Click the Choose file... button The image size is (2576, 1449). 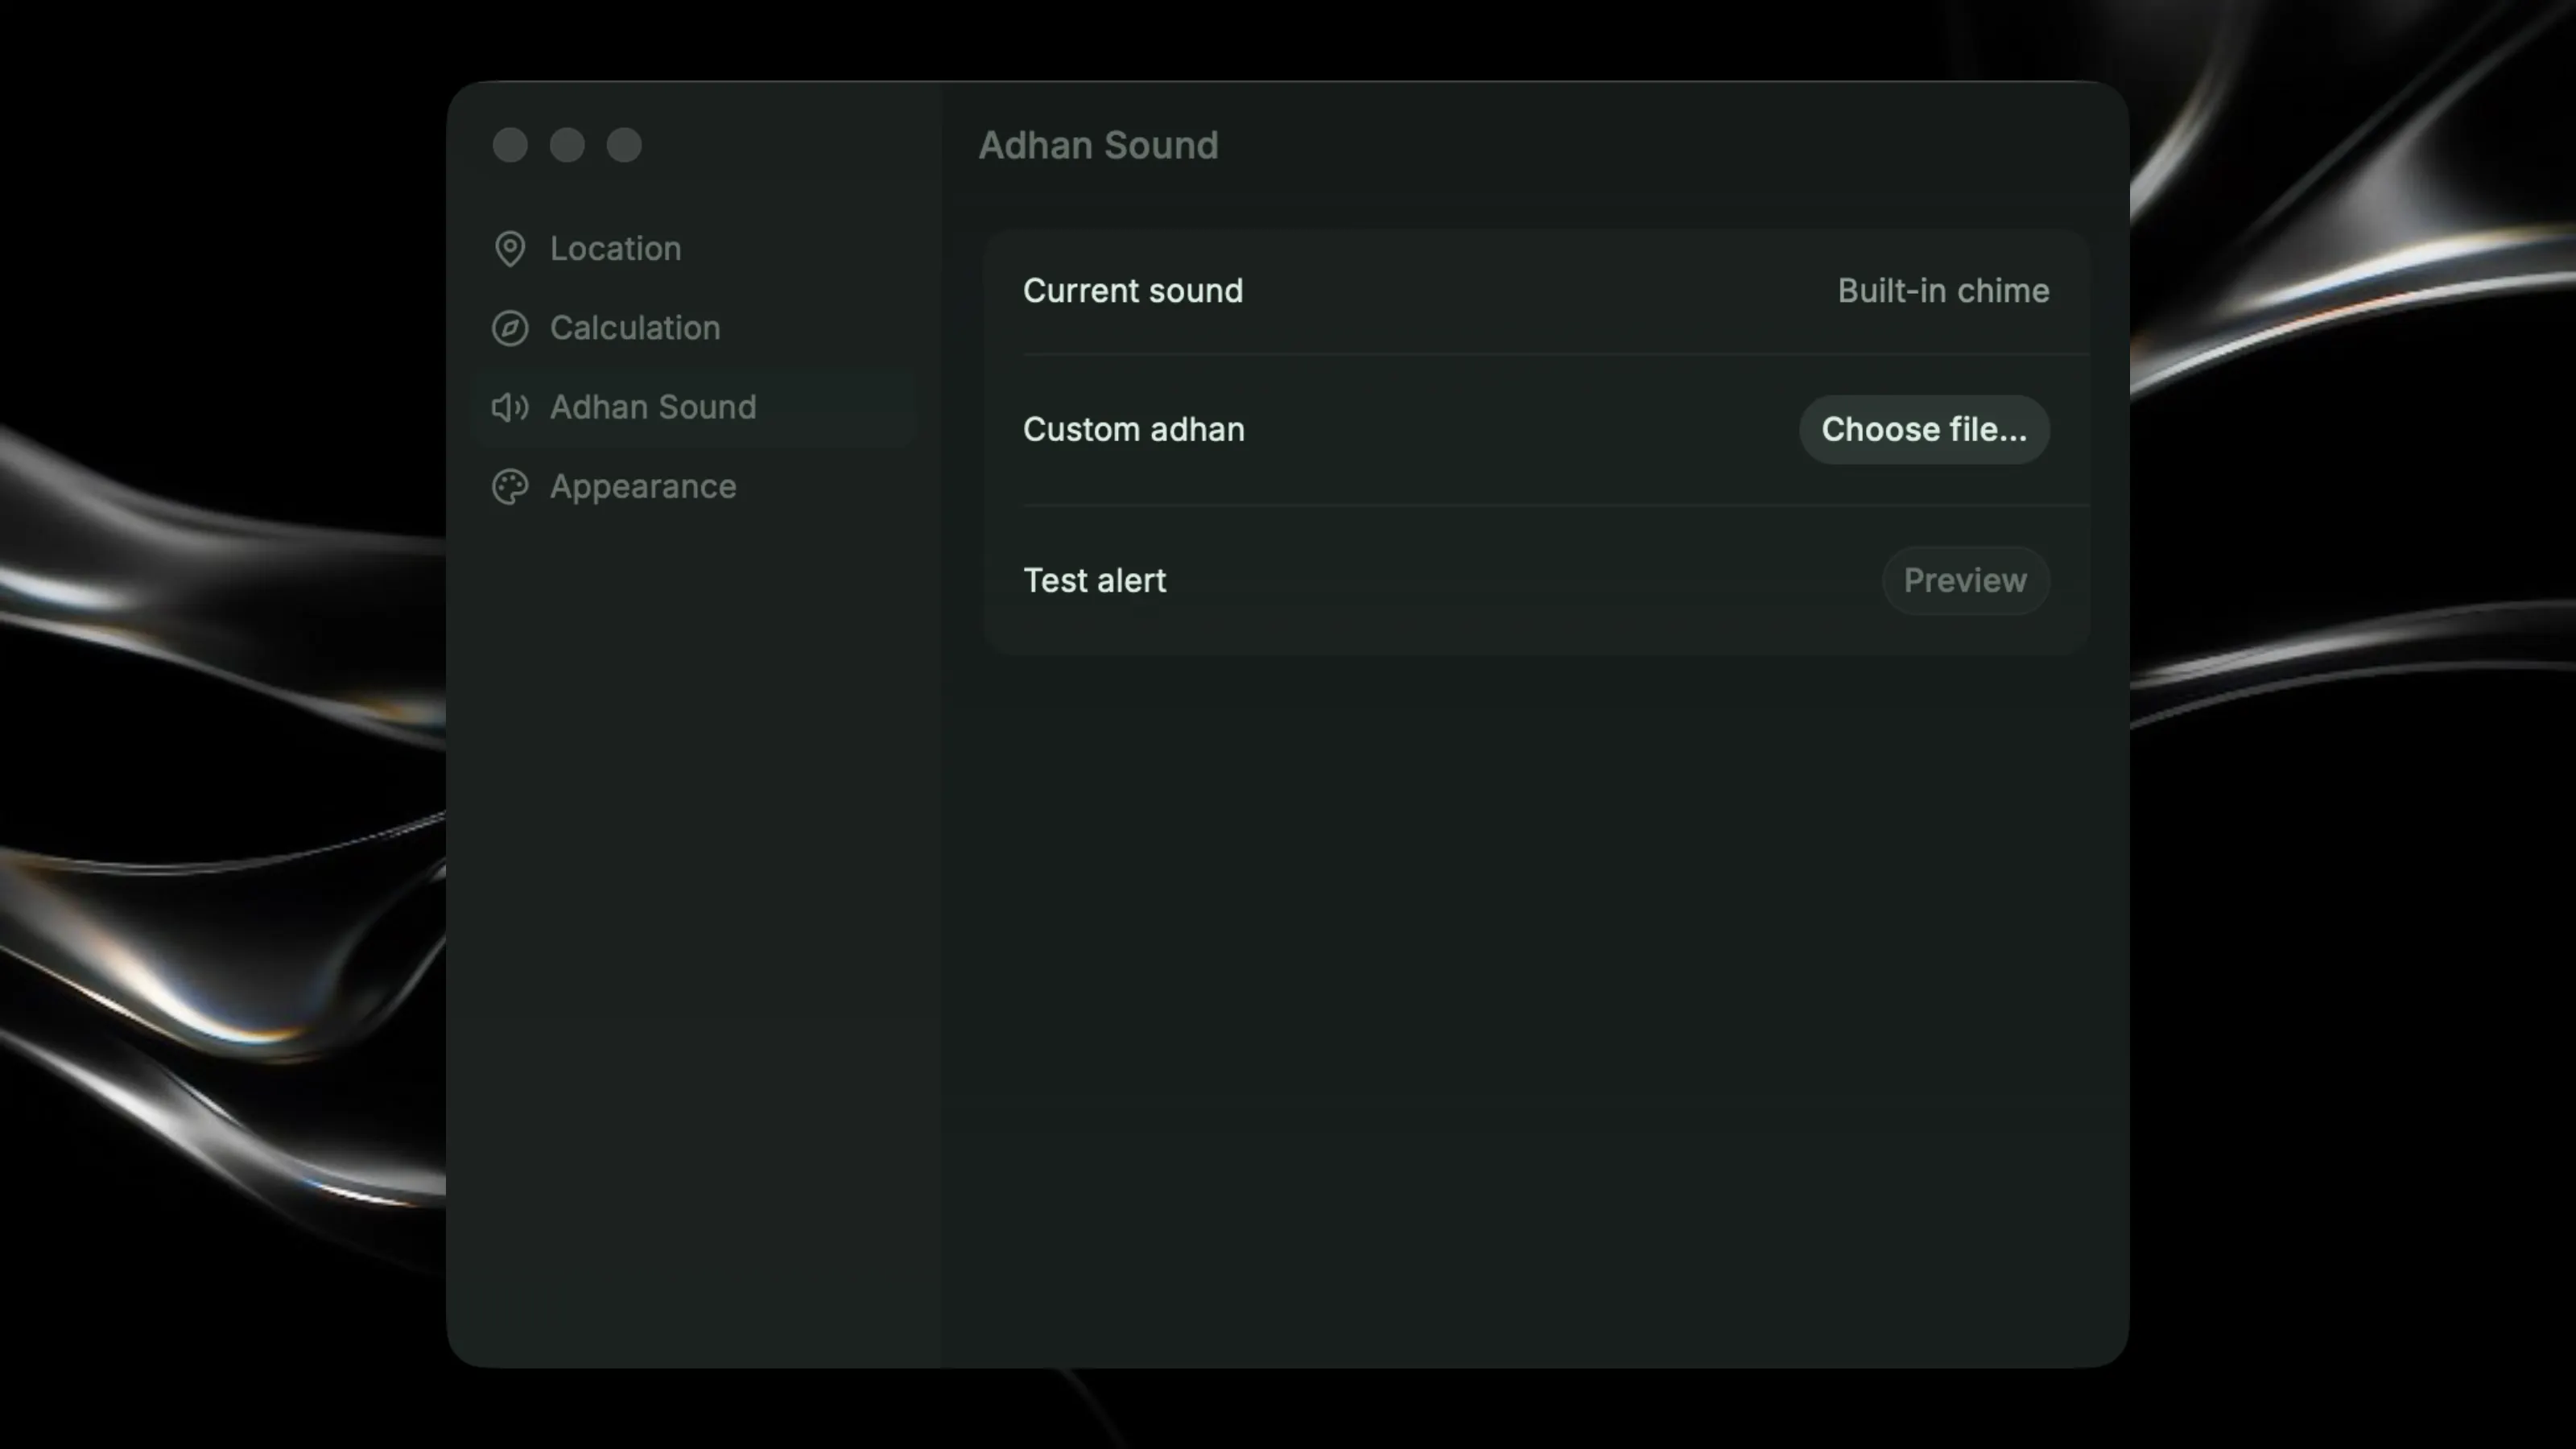[1924, 430]
